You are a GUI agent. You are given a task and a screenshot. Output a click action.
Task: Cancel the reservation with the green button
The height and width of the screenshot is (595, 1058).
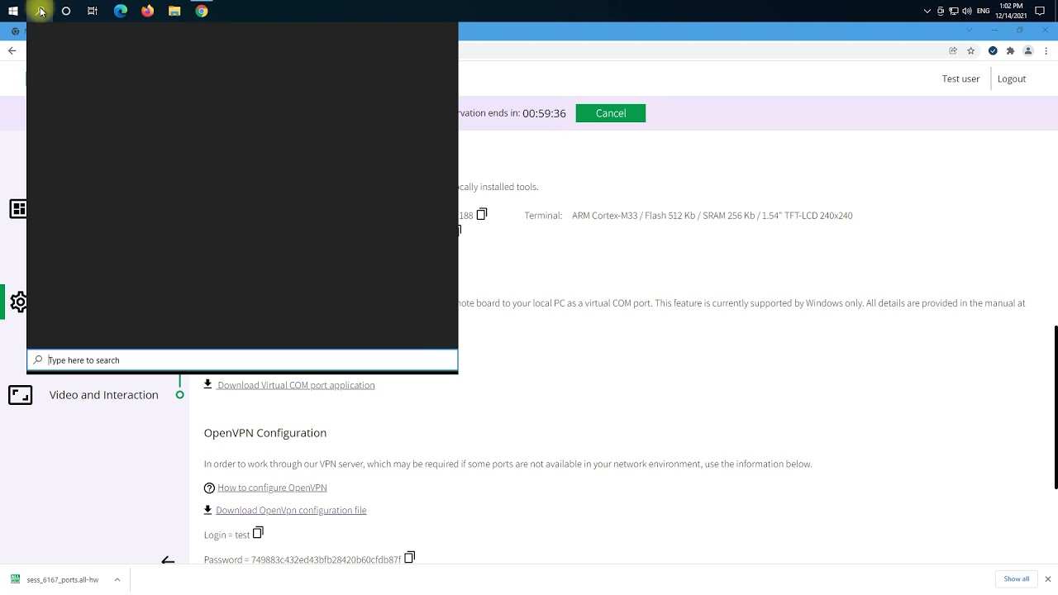610,113
